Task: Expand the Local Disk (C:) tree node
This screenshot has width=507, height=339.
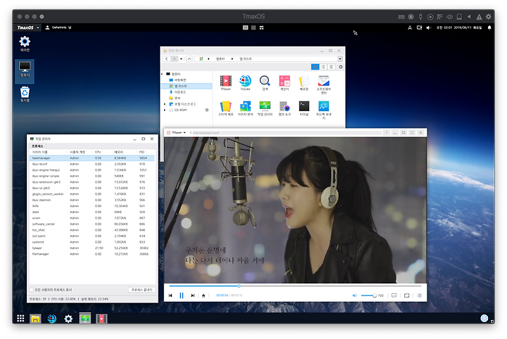Action: coord(165,104)
